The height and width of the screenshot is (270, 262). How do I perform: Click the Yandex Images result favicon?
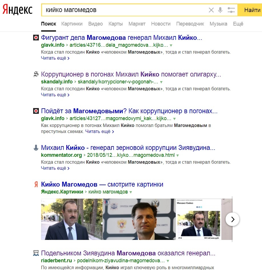coord(36,185)
